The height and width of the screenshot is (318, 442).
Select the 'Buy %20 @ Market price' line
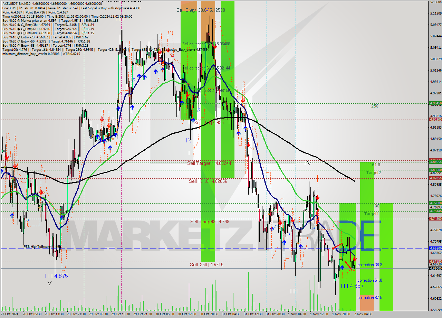(50, 20)
